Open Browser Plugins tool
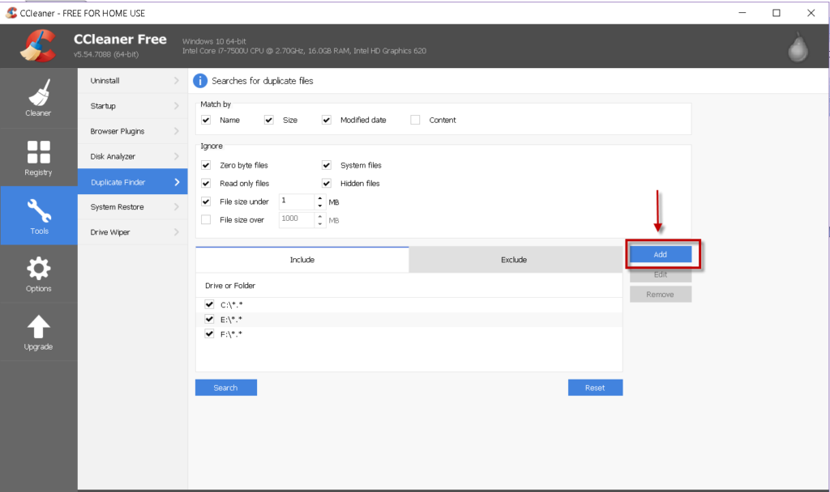 (x=132, y=131)
